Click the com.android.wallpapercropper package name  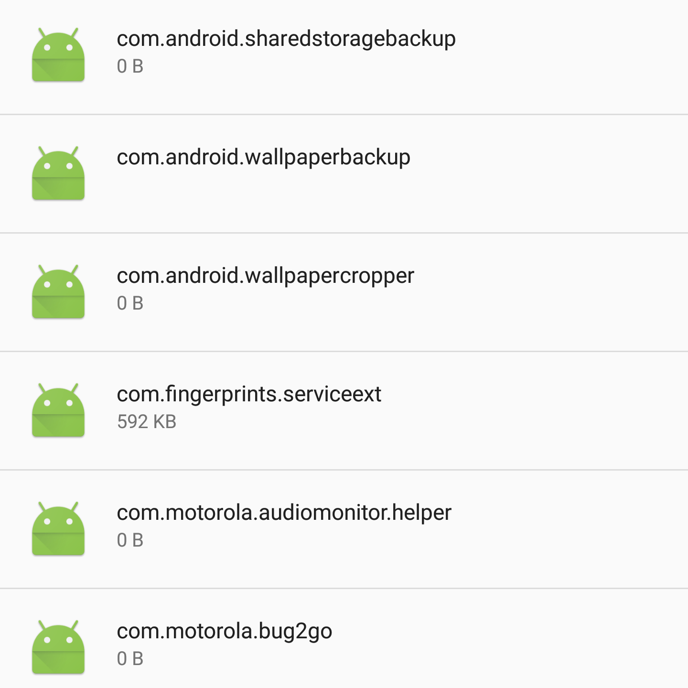(x=265, y=276)
